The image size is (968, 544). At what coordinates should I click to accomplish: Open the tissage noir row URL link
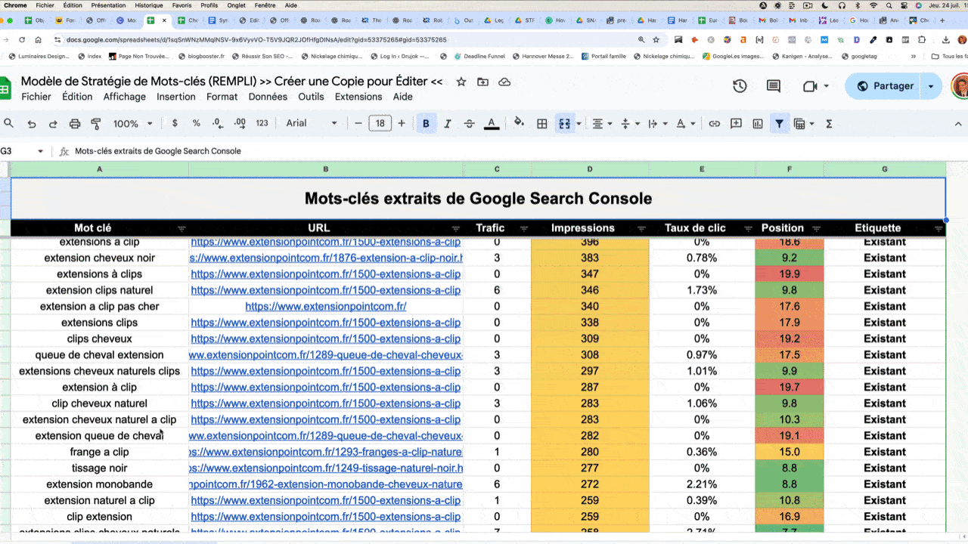[326, 468]
